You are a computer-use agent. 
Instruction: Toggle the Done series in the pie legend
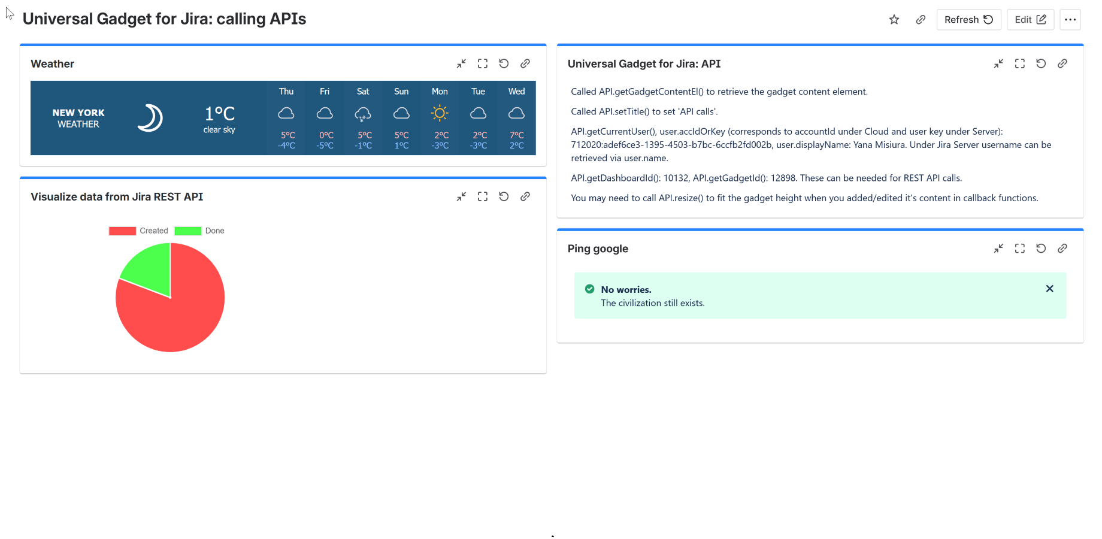click(x=214, y=231)
